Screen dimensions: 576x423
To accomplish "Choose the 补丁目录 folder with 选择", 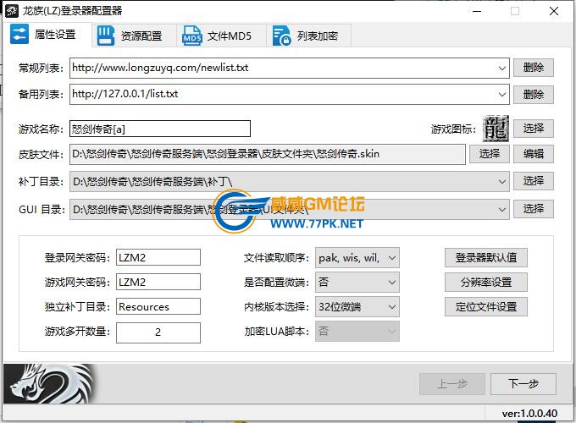I will (x=534, y=181).
